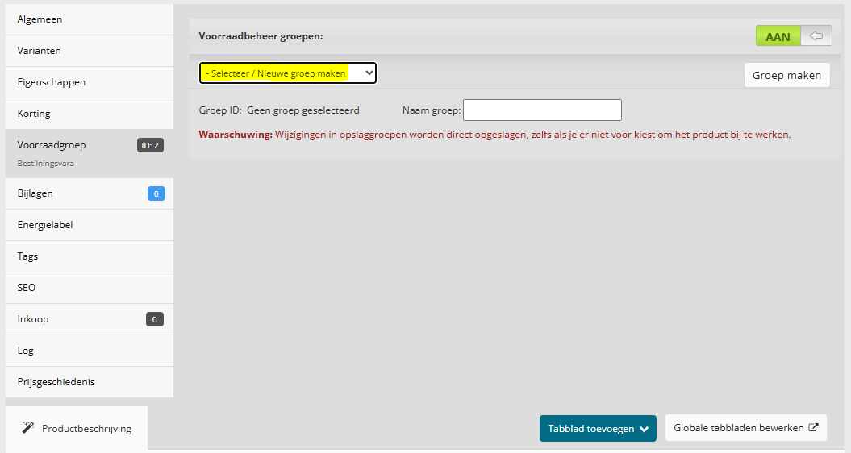The image size is (851, 453).
Task: Switch to the Eigenschappen tab
Action: [x=90, y=82]
